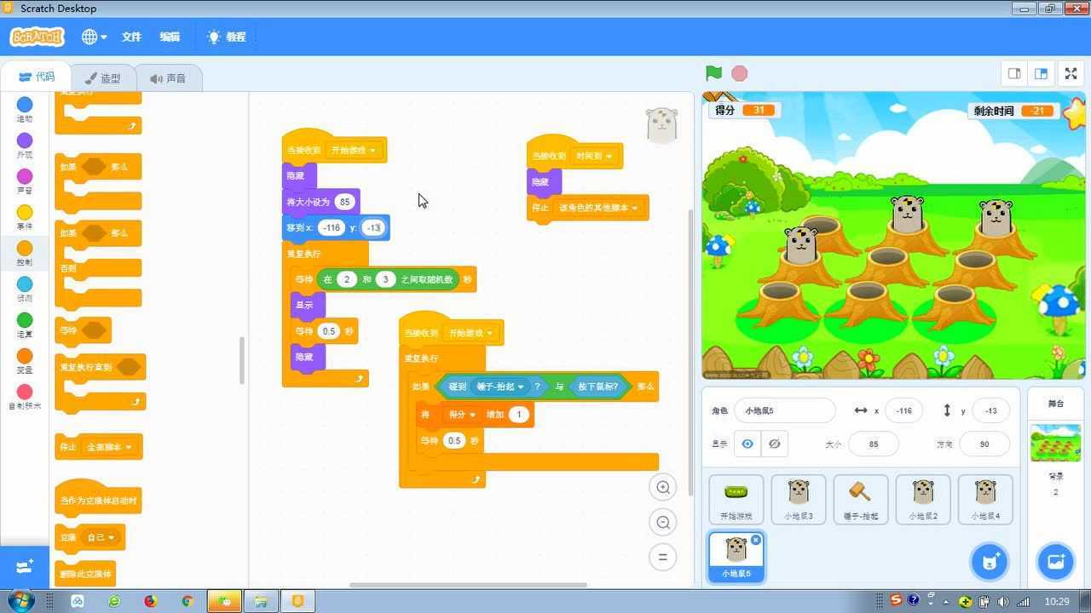The image size is (1091, 613).
Task: Show the sprite using the eye icon
Action: pos(748,444)
